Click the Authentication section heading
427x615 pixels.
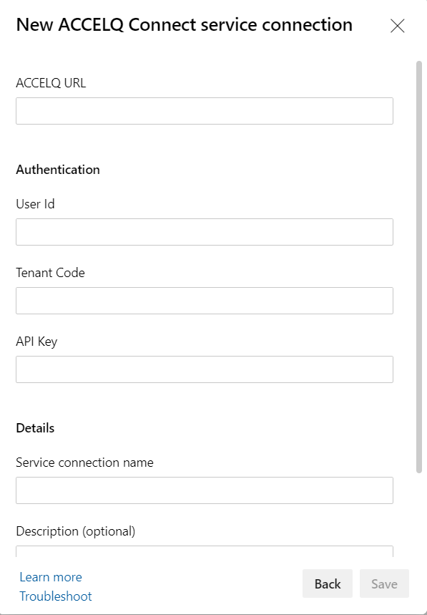58,170
